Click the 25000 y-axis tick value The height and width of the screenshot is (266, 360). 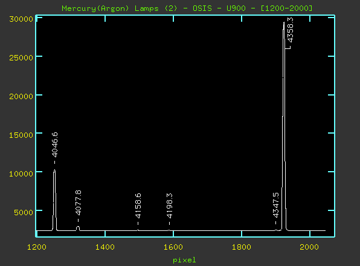[x=21, y=57]
